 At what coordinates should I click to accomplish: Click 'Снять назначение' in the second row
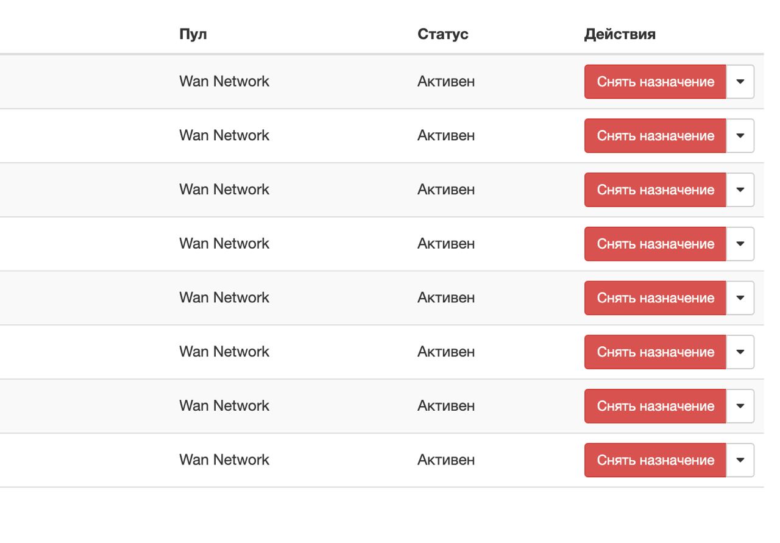[x=655, y=136]
